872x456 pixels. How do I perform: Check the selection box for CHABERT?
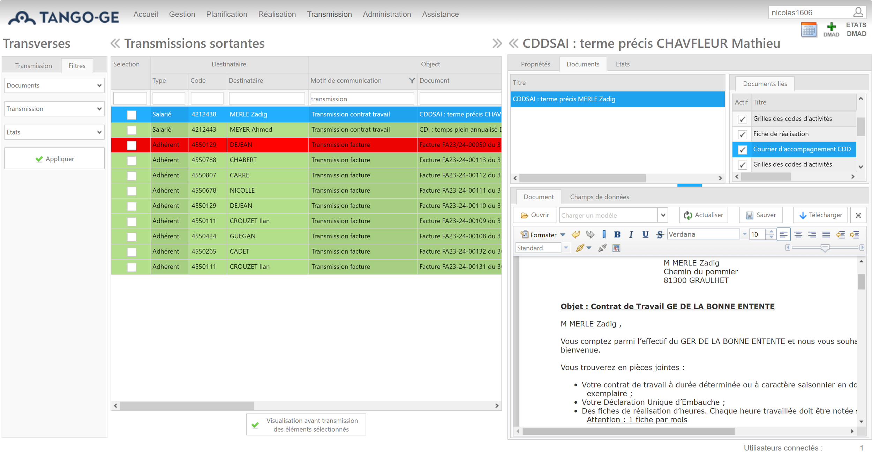click(131, 161)
